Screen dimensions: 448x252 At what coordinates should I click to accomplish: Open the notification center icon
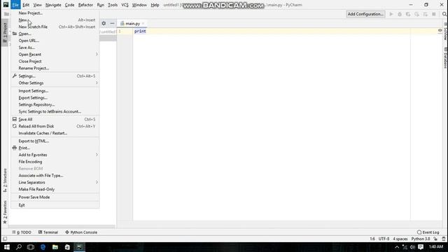pyautogui.click(x=421, y=247)
